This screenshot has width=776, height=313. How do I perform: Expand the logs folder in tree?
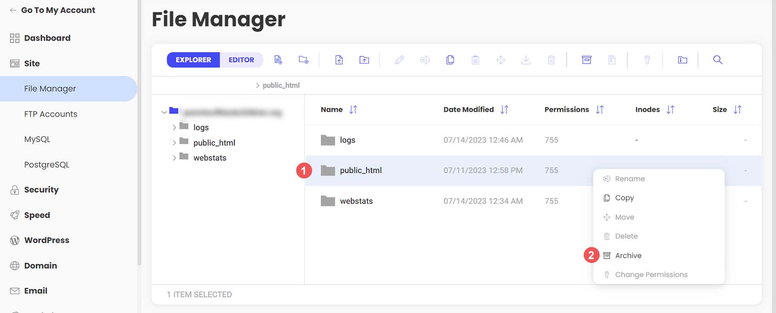coord(174,128)
